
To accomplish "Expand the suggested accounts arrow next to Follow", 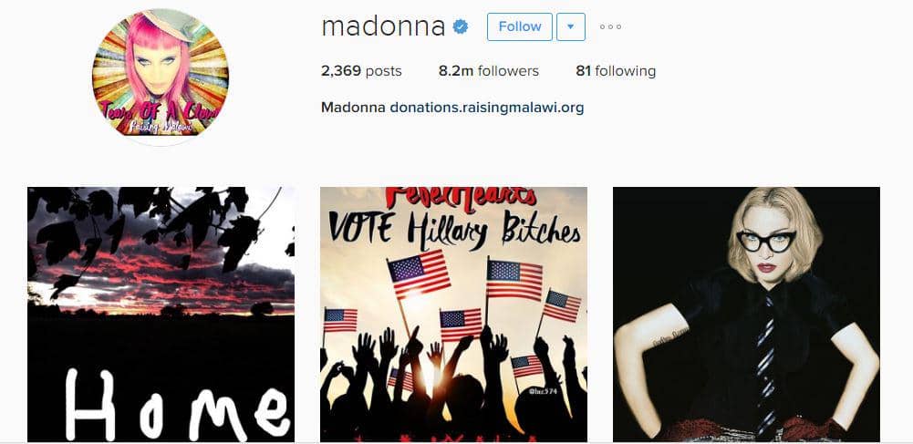I will (x=571, y=26).
